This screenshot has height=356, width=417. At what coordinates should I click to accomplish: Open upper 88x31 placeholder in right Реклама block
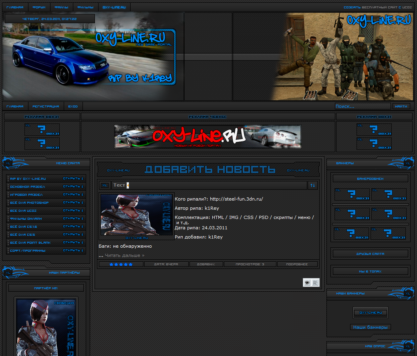tap(374, 130)
